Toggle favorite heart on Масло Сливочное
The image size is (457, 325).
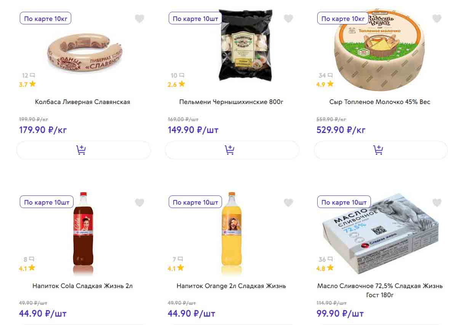click(437, 203)
